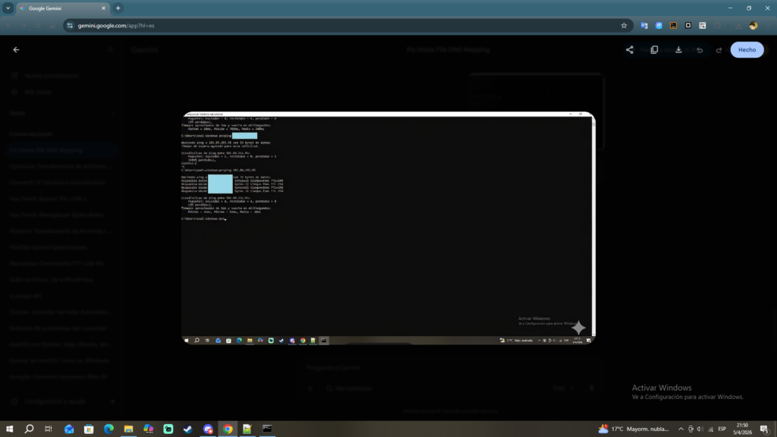View site information in address bar
Screen dimensions: 777x437
pos(69,25)
